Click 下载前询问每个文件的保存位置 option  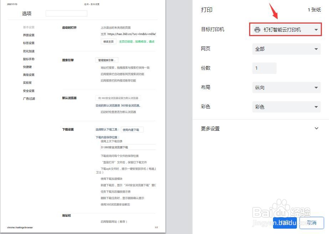pyautogui.click(x=120, y=156)
